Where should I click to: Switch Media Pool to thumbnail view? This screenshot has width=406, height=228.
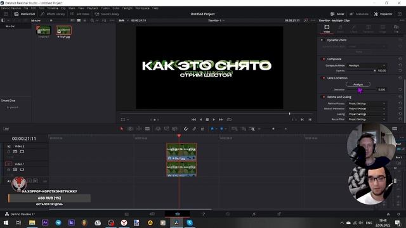tap(79, 20)
